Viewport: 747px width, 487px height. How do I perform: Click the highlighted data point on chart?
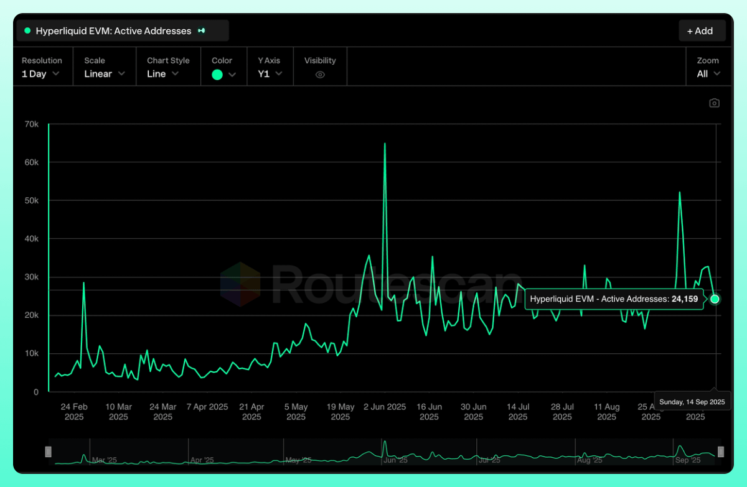(x=715, y=299)
